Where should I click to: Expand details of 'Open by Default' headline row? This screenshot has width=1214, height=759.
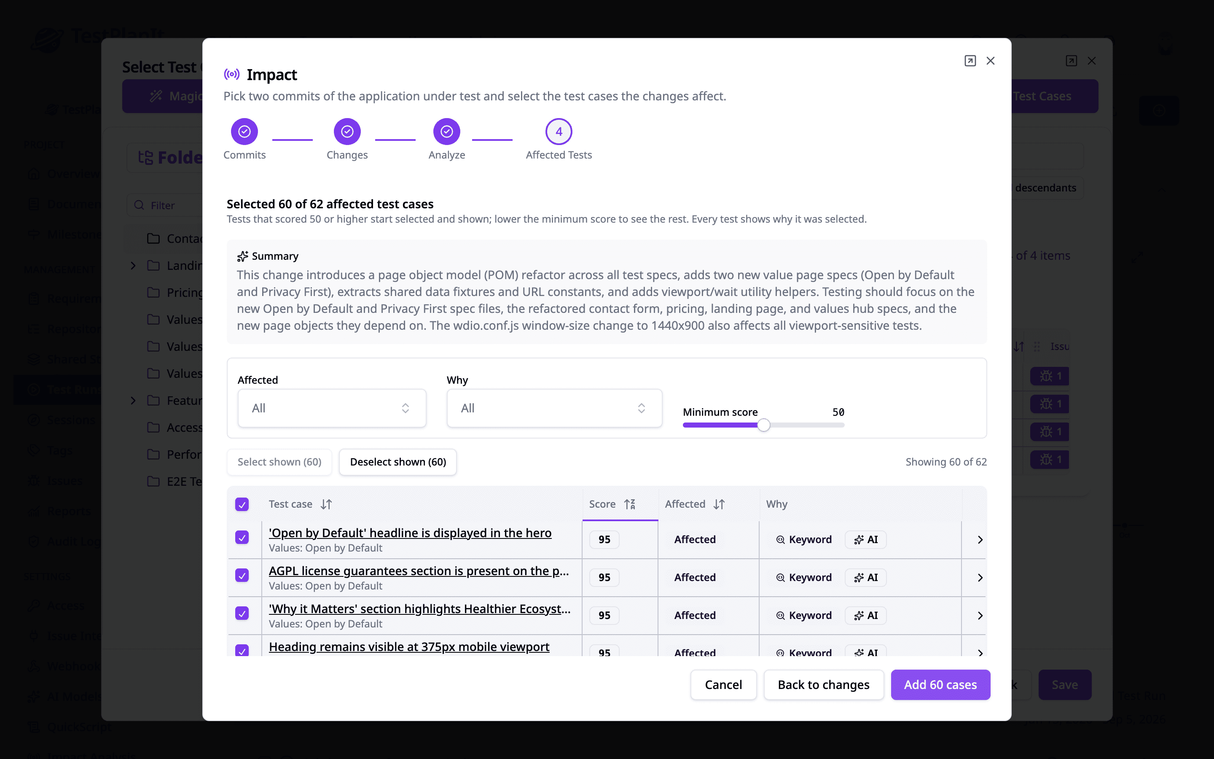click(x=980, y=540)
